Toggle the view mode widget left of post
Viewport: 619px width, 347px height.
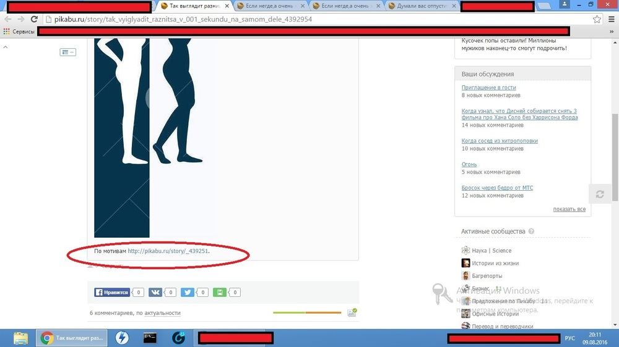67,52
